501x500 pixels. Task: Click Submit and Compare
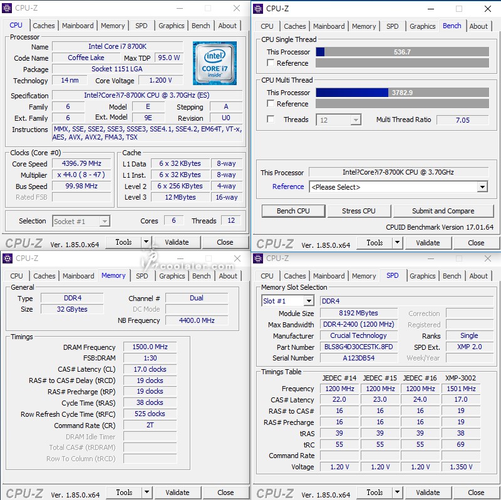443,211
